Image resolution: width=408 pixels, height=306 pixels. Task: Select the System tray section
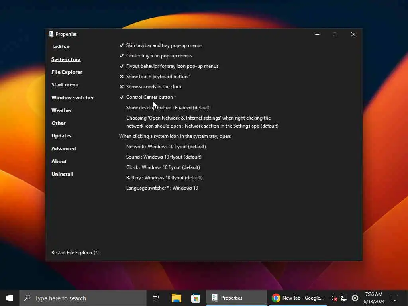pyautogui.click(x=66, y=59)
